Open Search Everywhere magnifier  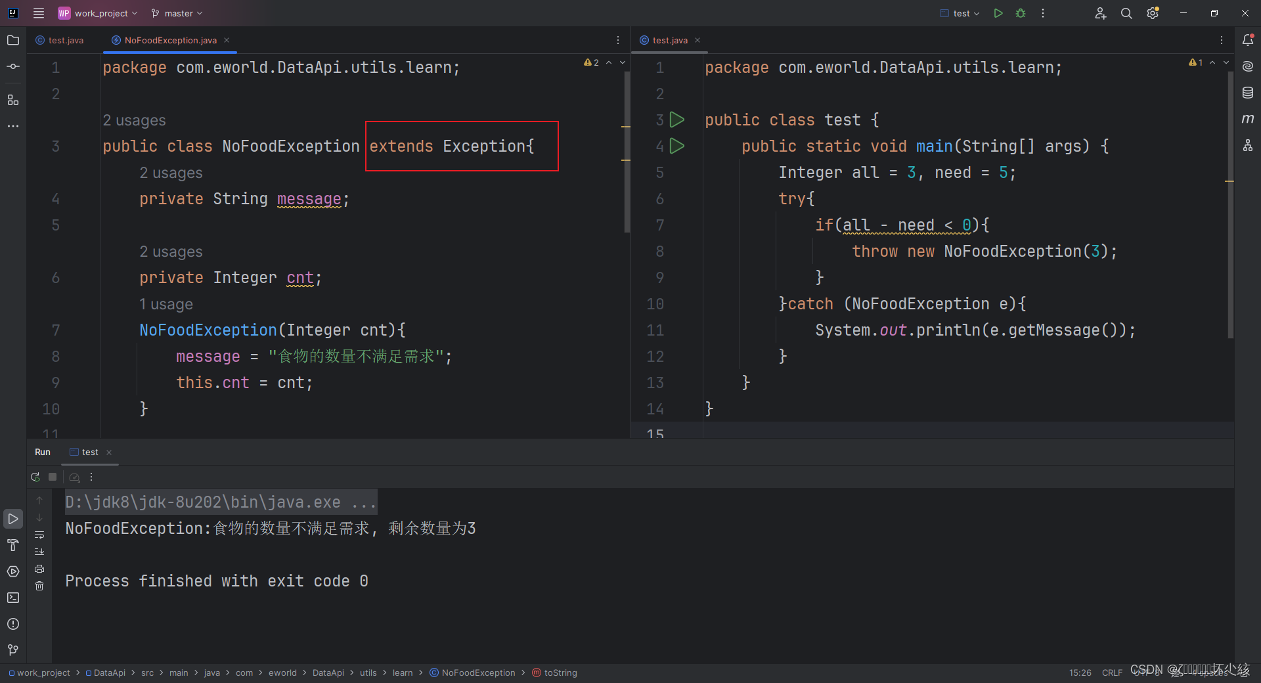1126,13
